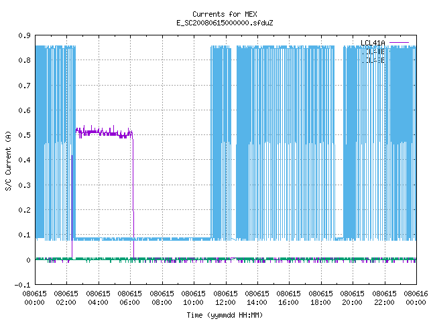Click the x-axis label '080615 16:00'
Viewport: 429px width, 321px height.
click(288, 298)
